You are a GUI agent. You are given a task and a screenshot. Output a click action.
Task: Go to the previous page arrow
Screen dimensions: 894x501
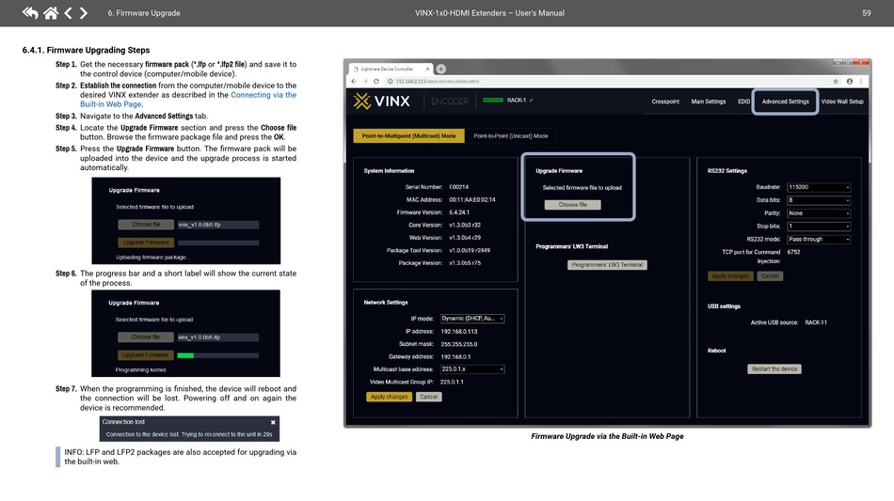click(x=68, y=12)
